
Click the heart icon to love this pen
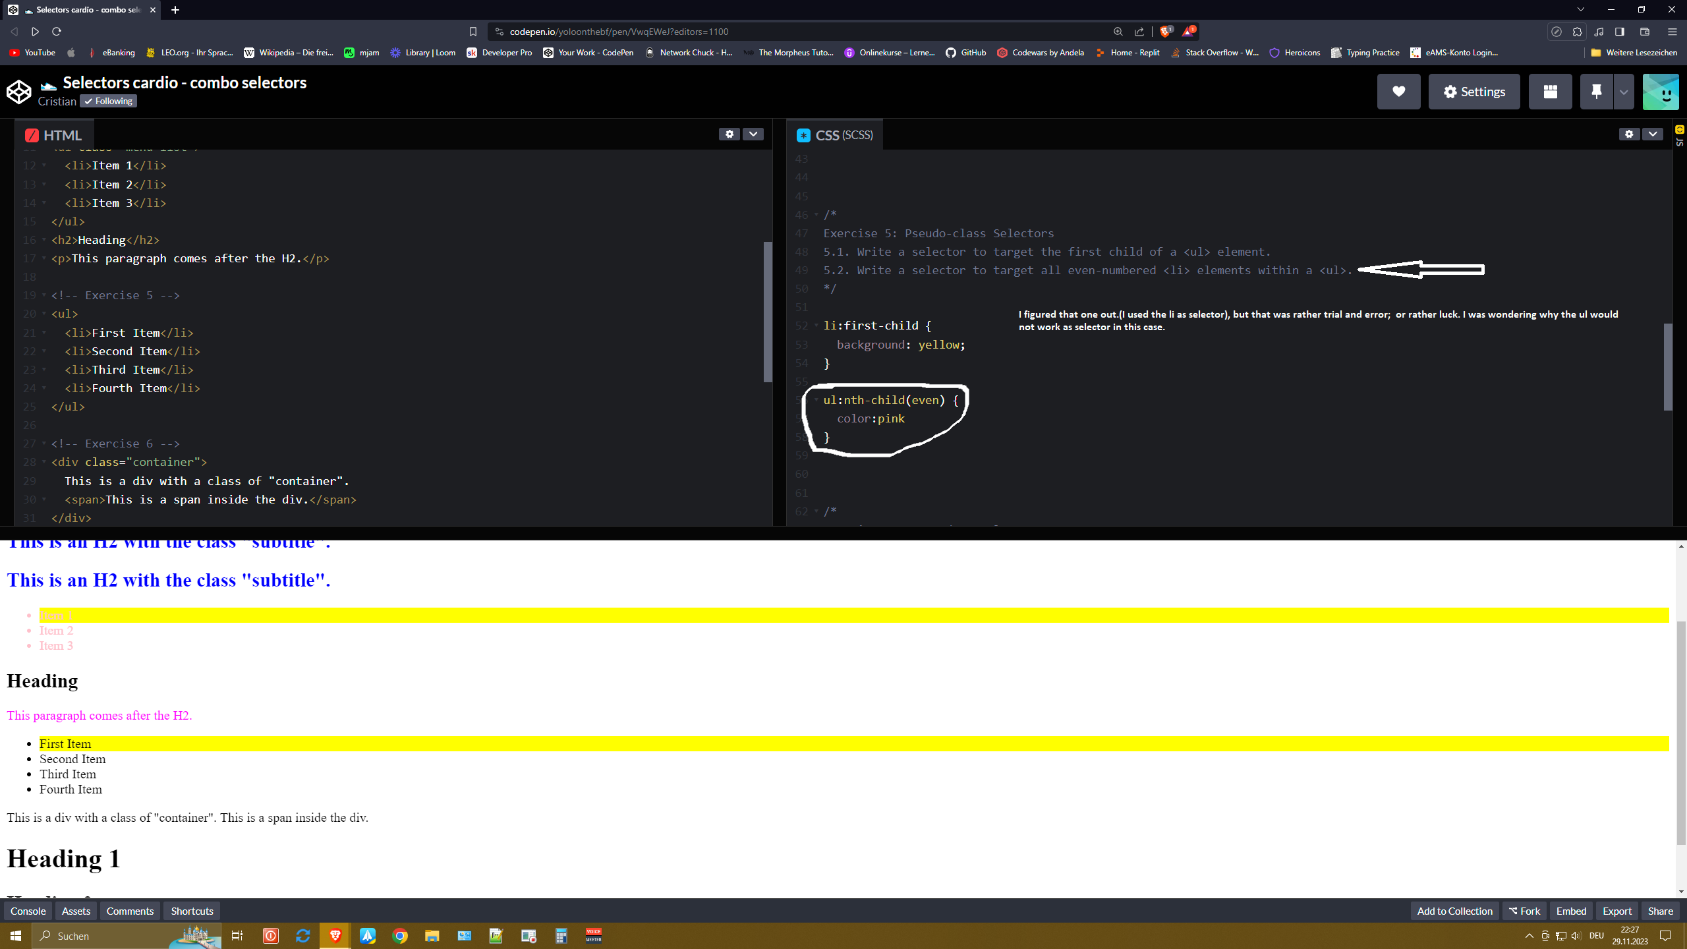point(1398,92)
